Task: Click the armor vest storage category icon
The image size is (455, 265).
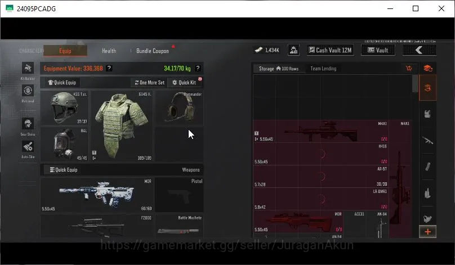Action: 427,114
